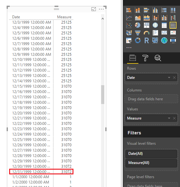The width and height of the screenshot is (180, 187).
Task: Select the 12/9/1999 12:00:00 AM row
Action: coord(41,54)
